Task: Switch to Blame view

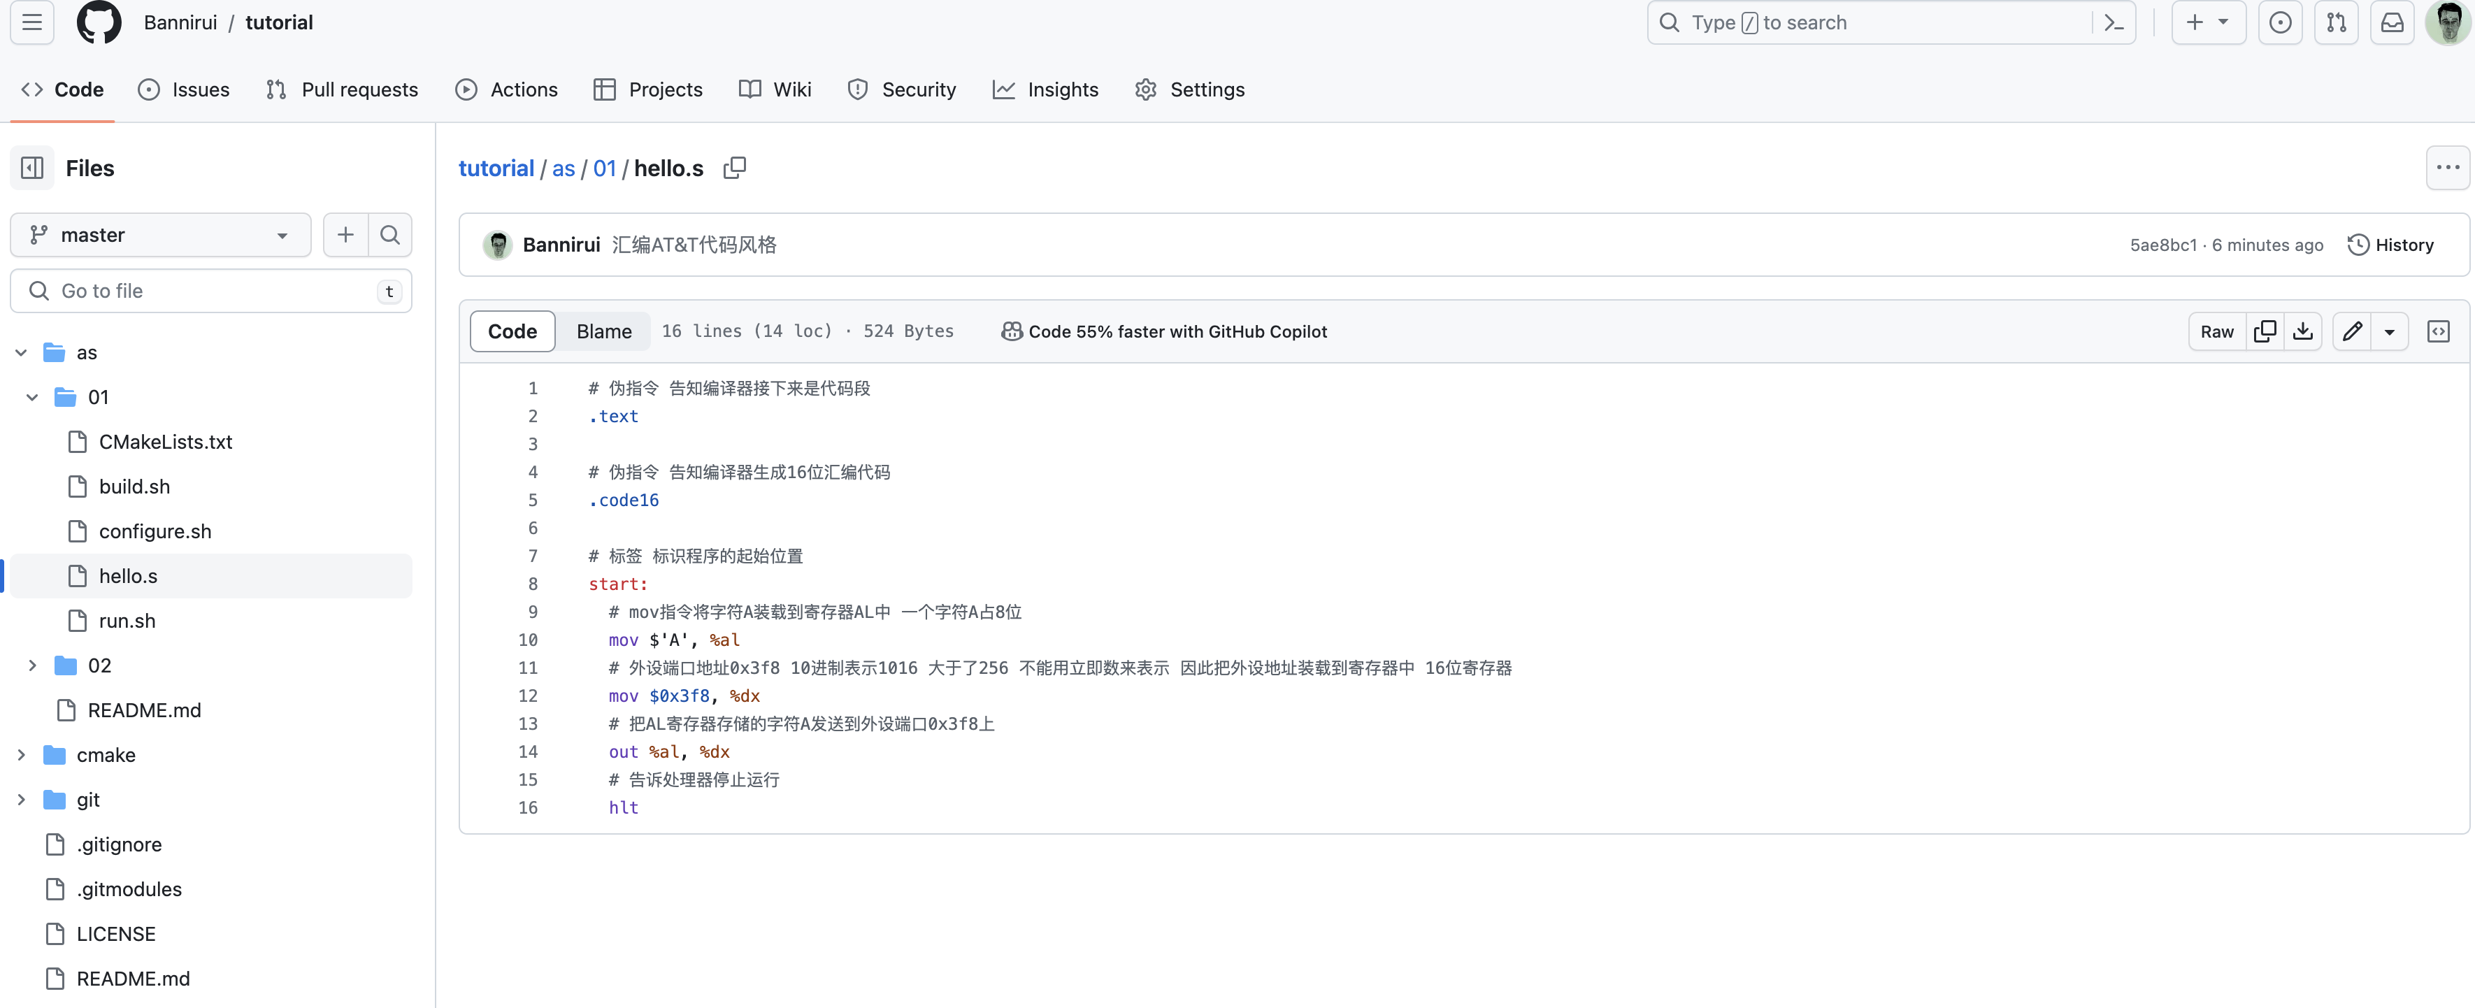Action: tap(603, 331)
